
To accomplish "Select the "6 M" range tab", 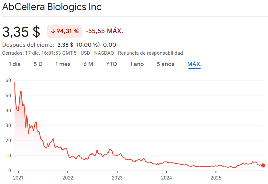I will point(88,64).
